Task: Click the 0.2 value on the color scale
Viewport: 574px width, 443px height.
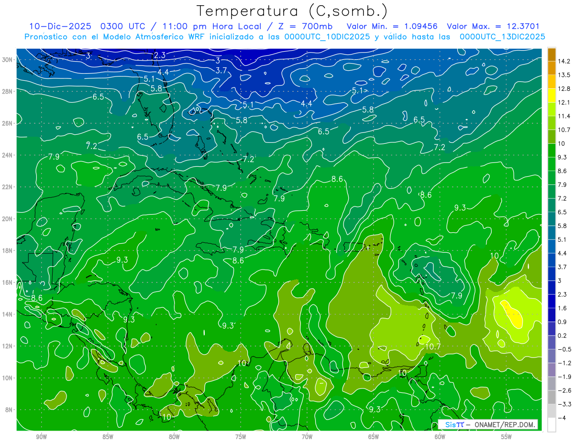Action: [x=563, y=335]
